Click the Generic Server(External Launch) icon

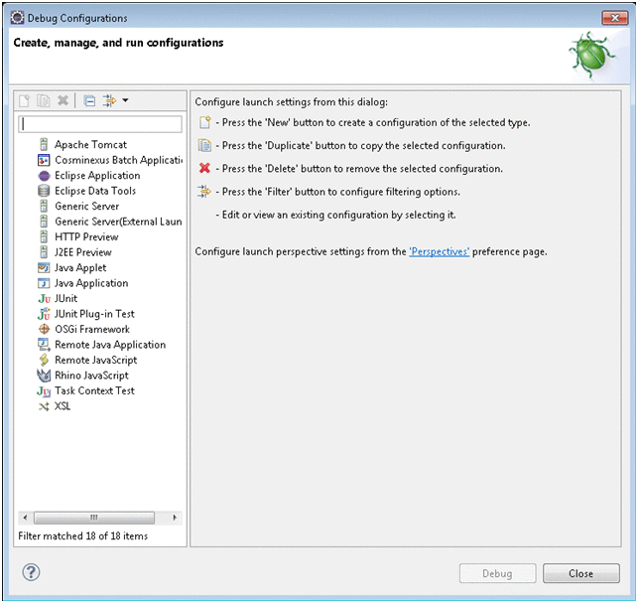point(44,222)
